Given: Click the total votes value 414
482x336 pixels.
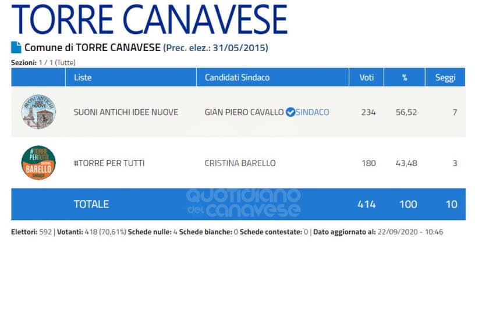Looking at the screenshot, I should (x=367, y=204).
